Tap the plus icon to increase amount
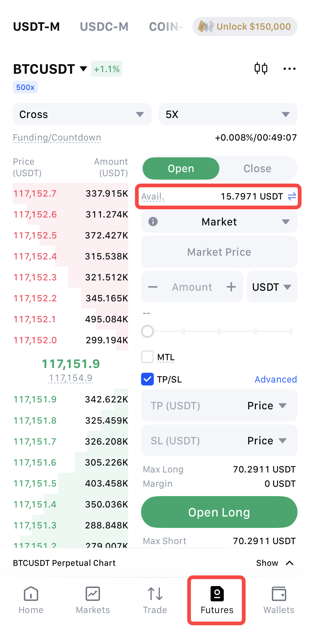 pos(231,287)
